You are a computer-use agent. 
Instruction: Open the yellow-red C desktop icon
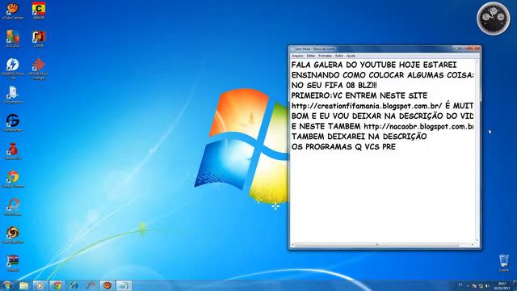click(39, 10)
